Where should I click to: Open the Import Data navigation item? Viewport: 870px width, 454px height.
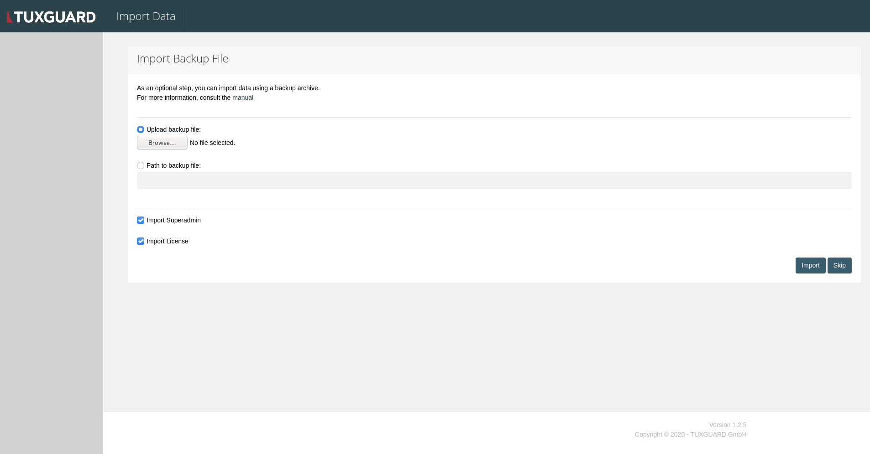146,16
